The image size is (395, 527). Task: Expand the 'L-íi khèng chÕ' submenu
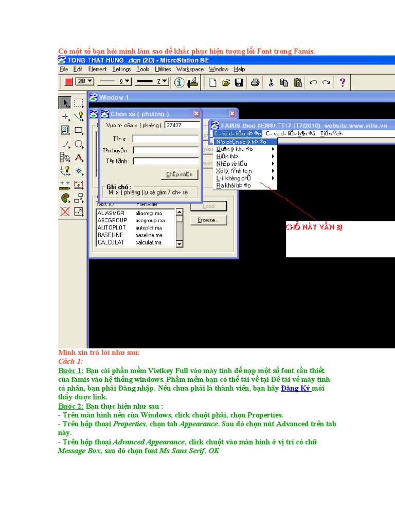[x=245, y=178]
